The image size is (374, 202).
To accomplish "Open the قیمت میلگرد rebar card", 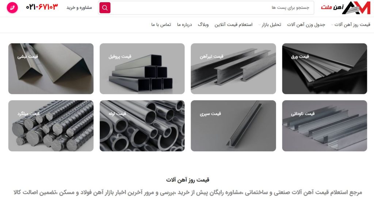I will (51, 126).
